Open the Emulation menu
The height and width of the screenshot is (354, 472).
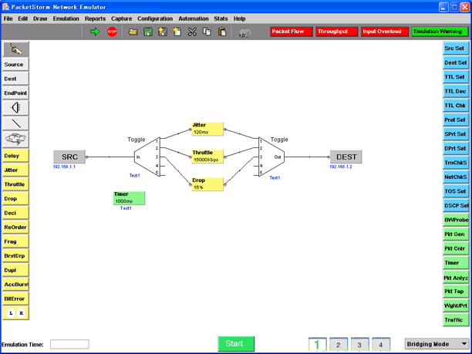66,19
